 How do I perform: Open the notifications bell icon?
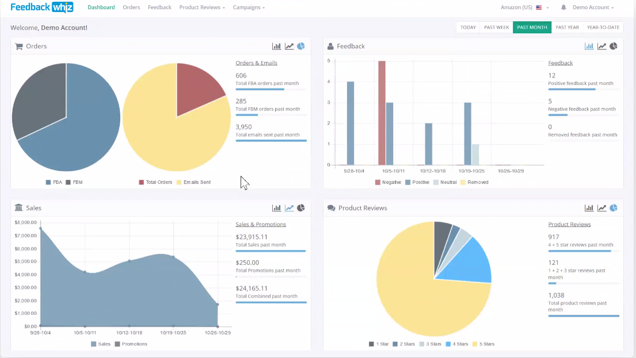563,7
